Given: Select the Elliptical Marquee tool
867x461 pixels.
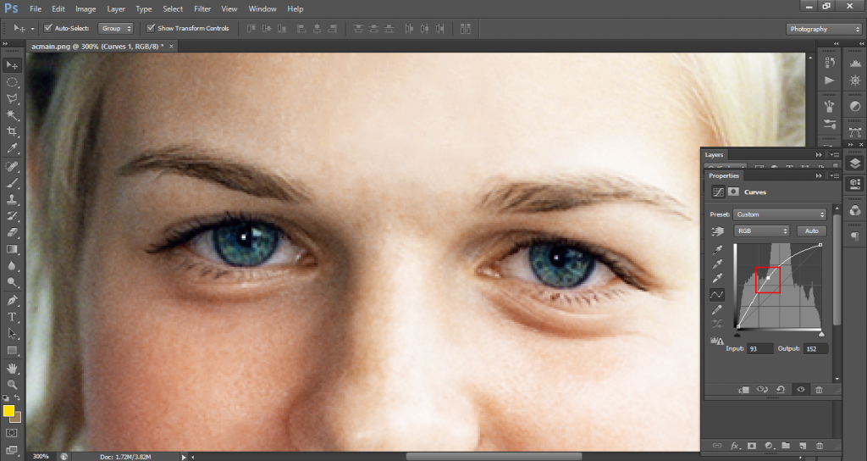Looking at the screenshot, I should pyautogui.click(x=12, y=82).
